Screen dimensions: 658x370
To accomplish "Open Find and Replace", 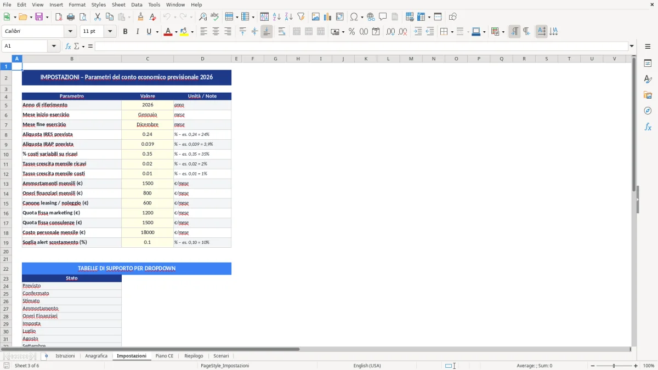I will [203, 17].
